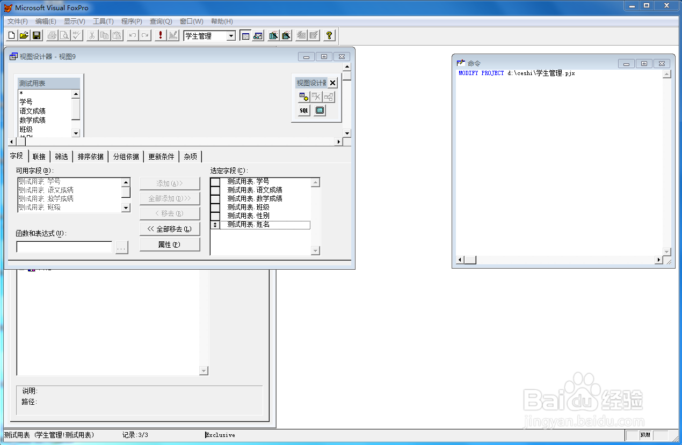The height and width of the screenshot is (445, 682).
Task: Click the 属性(P) button
Action: pyautogui.click(x=170, y=244)
